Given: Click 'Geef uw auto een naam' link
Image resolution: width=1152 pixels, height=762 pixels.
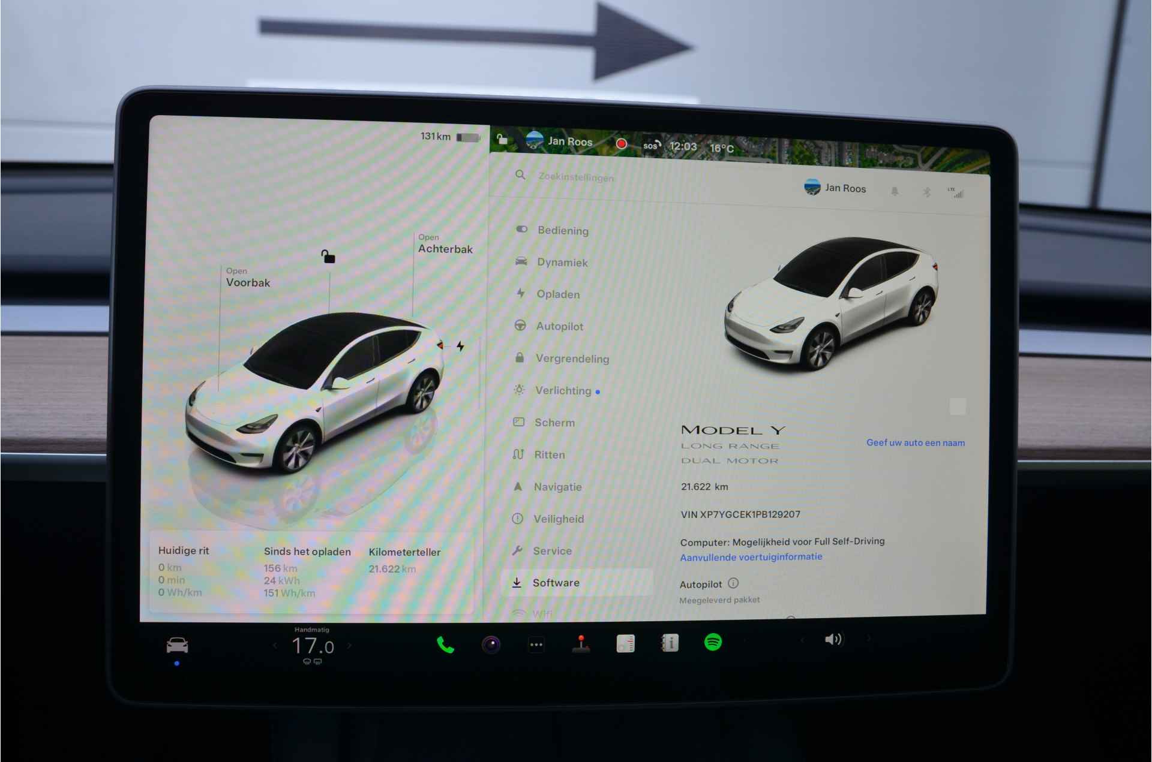Looking at the screenshot, I should pyautogui.click(x=916, y=442).
